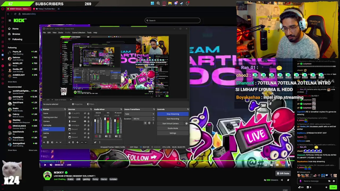Mute the Mic audio channel

106,136
